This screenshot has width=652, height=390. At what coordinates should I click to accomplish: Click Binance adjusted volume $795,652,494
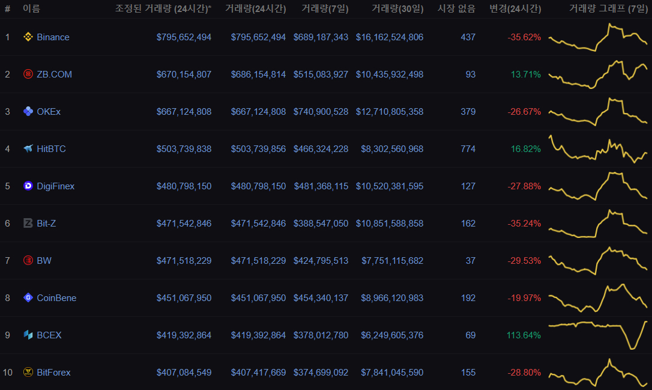(x=184, y=37)
